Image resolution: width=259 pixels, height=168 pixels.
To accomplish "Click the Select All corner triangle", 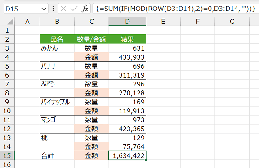I will [11, 22].
